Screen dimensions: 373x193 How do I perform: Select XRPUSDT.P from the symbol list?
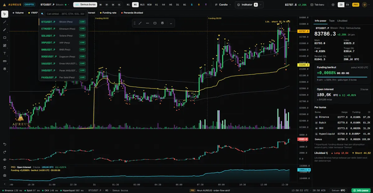coord(63,43)
